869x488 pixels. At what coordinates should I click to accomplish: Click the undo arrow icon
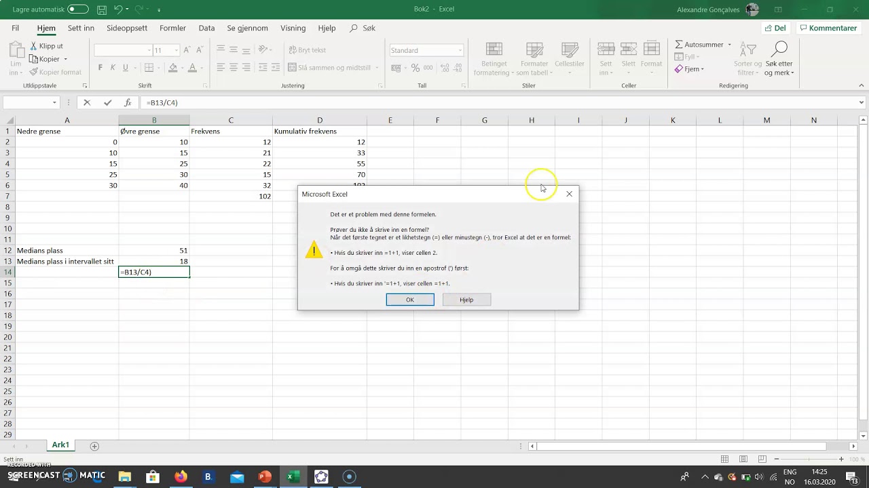(x=118, y=10)
